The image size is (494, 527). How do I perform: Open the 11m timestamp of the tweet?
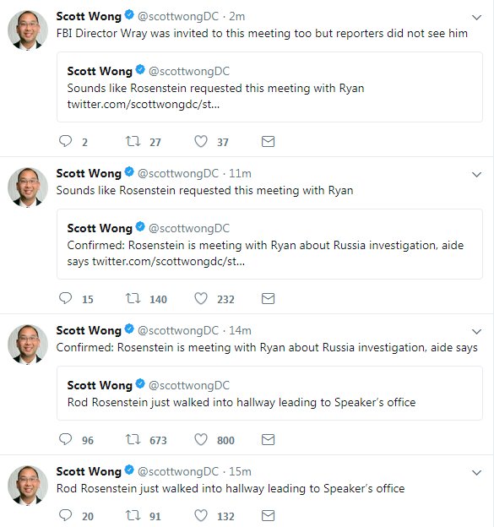click(x=240, y=173)
